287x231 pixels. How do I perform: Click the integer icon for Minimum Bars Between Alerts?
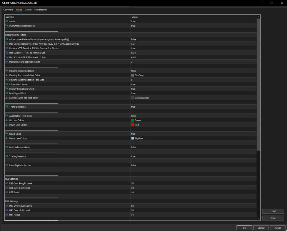point(7,62)
